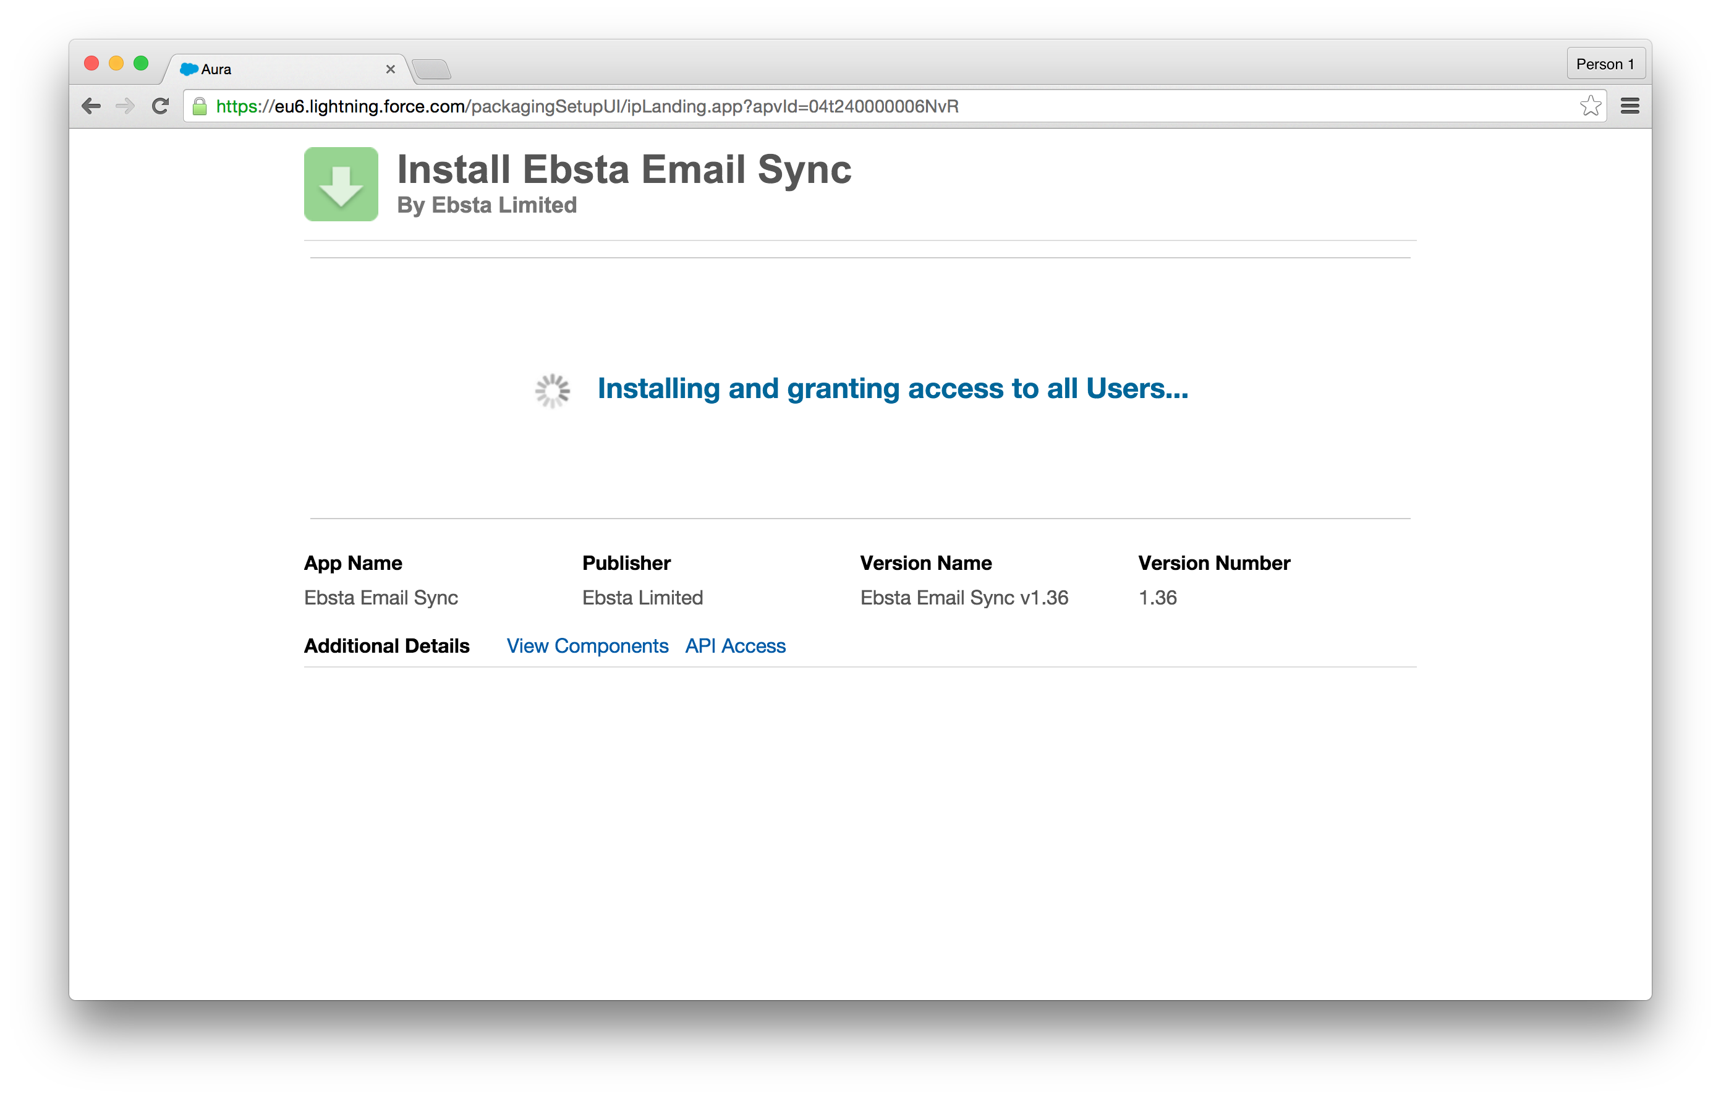Click the green install download icon
This screenshot has width=1721, height=1099.
(341, 184)
